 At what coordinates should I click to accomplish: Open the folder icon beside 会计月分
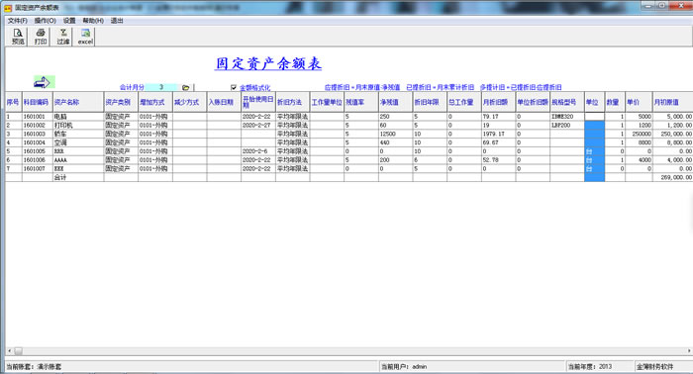[x=186, y=87]
